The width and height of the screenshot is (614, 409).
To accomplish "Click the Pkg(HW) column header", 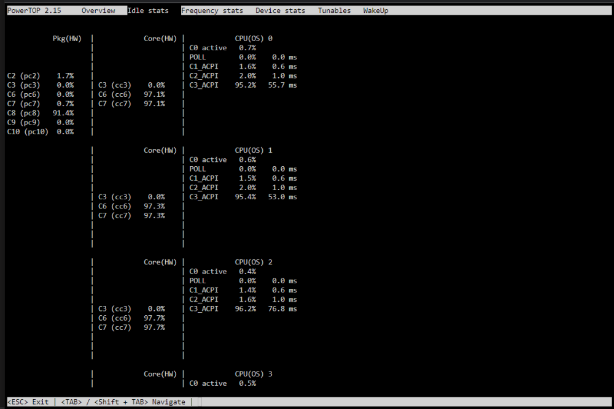I will [67, 38].
